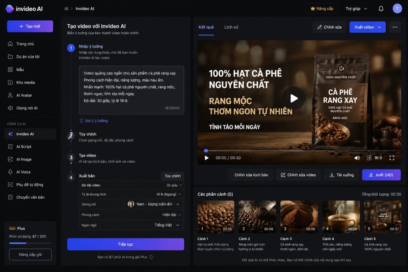Select Cảnh 1 coffee beans thumbnail
Viewport: 408px width, 272px height.
coord(216,217)
